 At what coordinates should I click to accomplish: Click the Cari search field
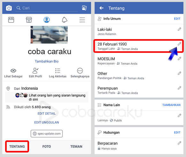coord(46,8)
